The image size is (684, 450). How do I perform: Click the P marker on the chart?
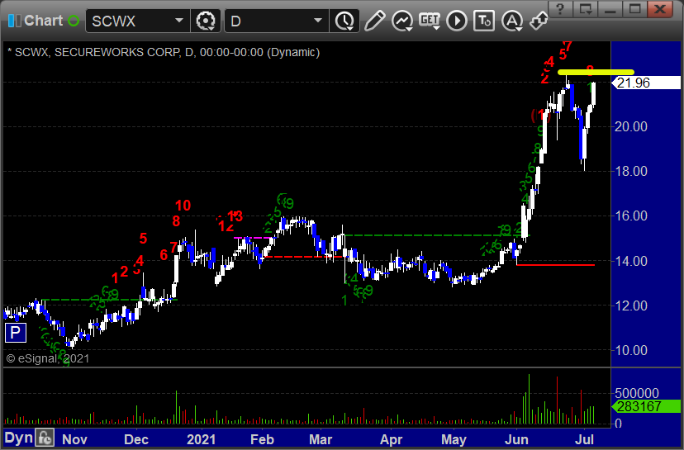point(15,333)
